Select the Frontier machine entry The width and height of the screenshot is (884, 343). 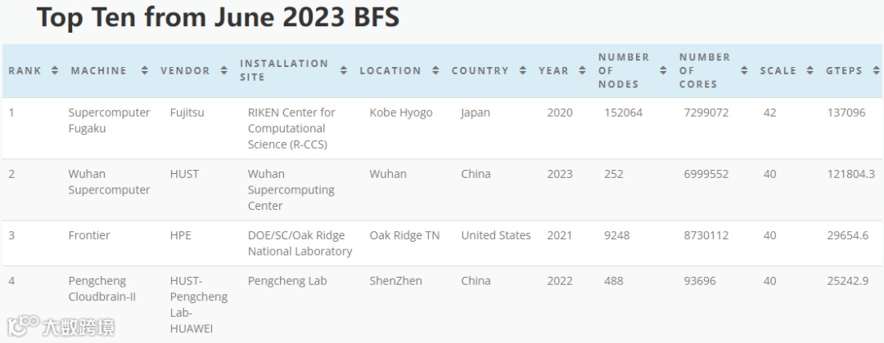tap(89, 235)
